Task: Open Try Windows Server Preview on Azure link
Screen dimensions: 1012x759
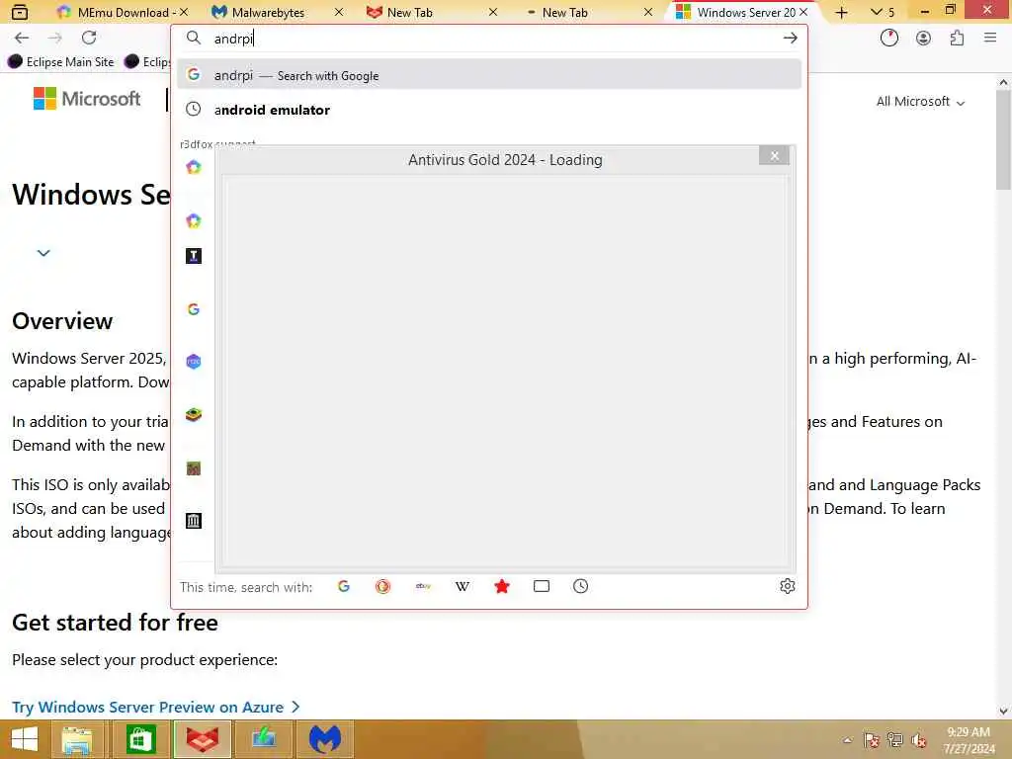Action: coord(156,708)
